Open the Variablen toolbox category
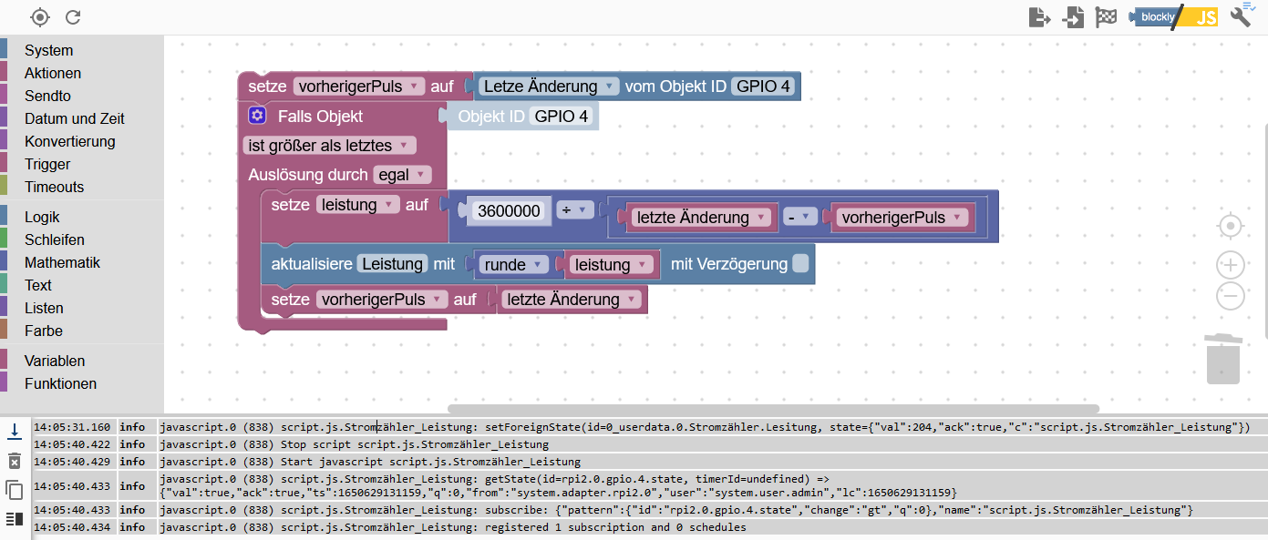 pyautogui.click(x=55, y=361)
